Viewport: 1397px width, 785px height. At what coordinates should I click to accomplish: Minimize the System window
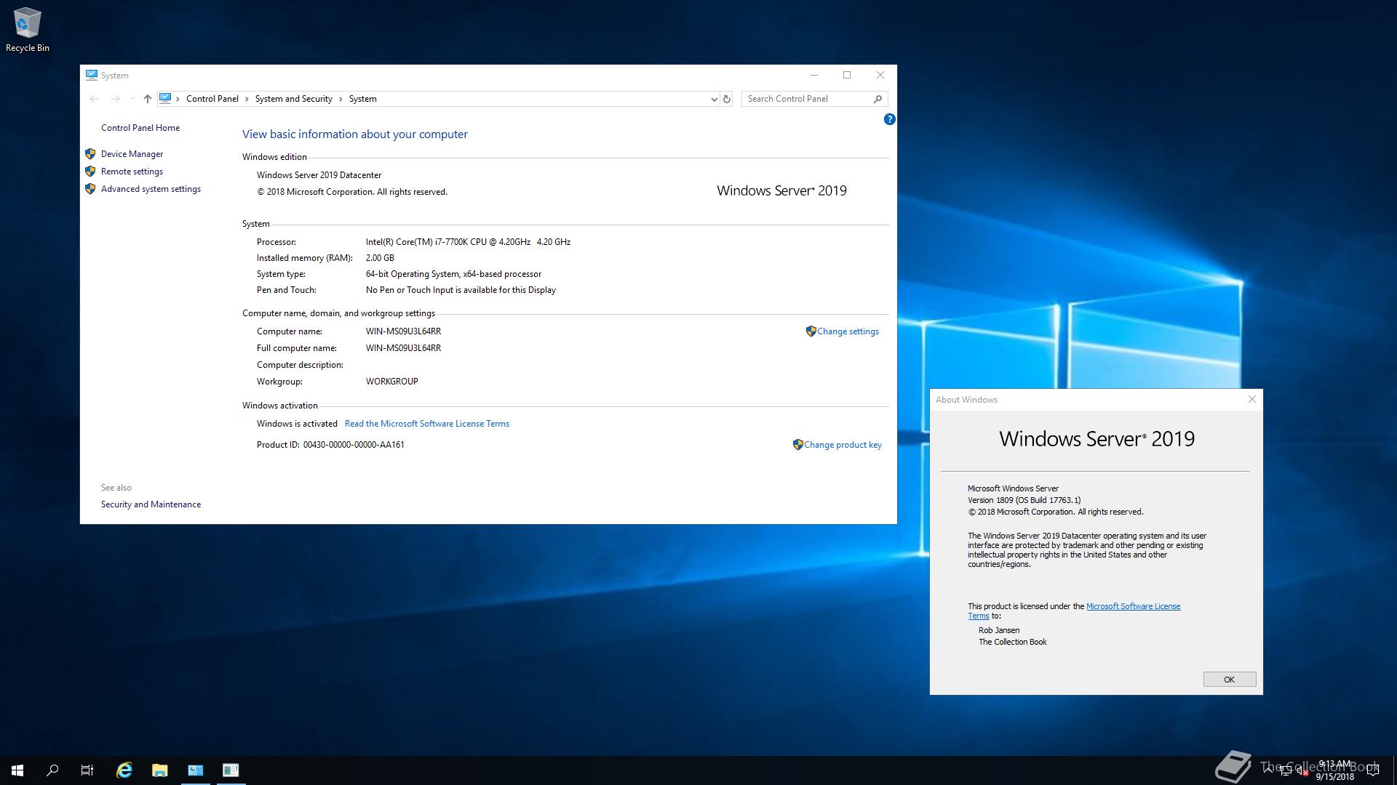click(x=814, y=75)
